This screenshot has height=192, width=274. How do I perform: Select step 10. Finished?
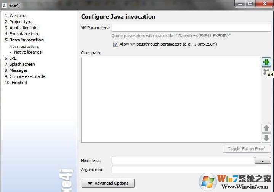click(16, 83)
